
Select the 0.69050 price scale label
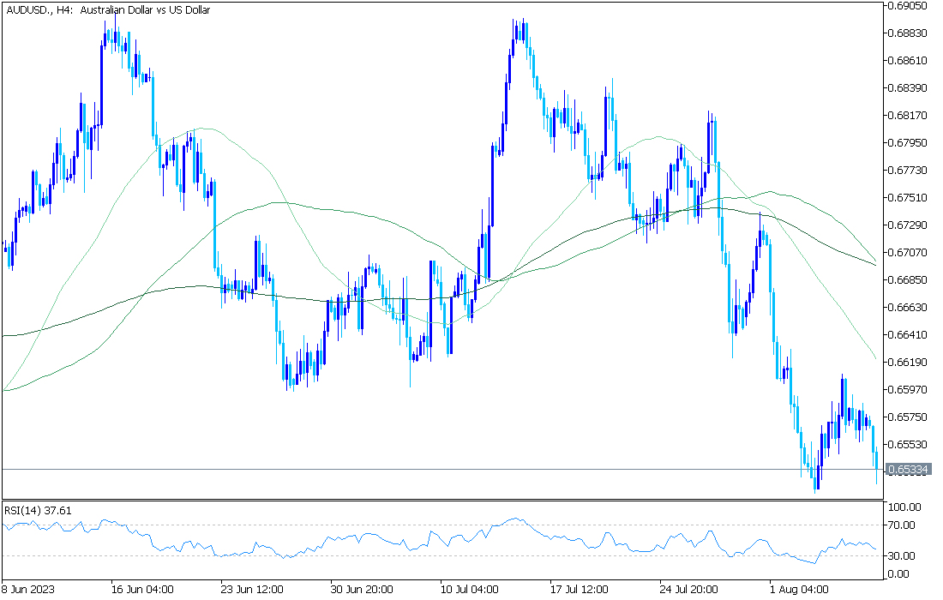click(908, 6)
